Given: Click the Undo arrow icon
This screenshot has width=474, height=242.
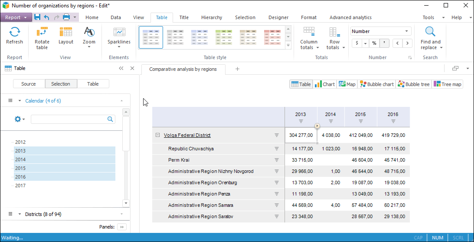Looking at the screenshot, I should point(47,17).
